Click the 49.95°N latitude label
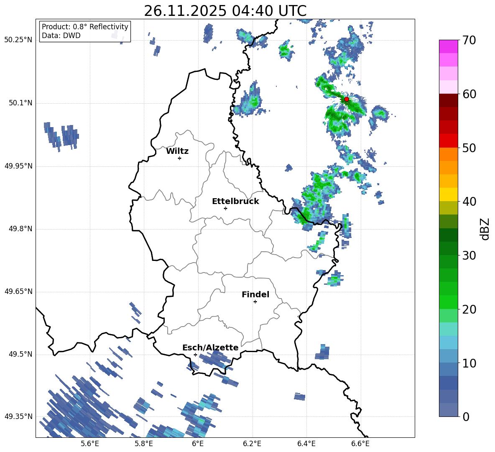Image resolution: width=495 pixels, height=452 pixels. tap(18, 166)
